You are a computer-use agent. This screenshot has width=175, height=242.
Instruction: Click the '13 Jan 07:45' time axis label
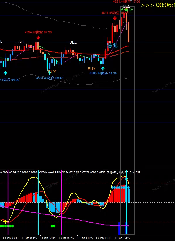click(x=48, y=238)
